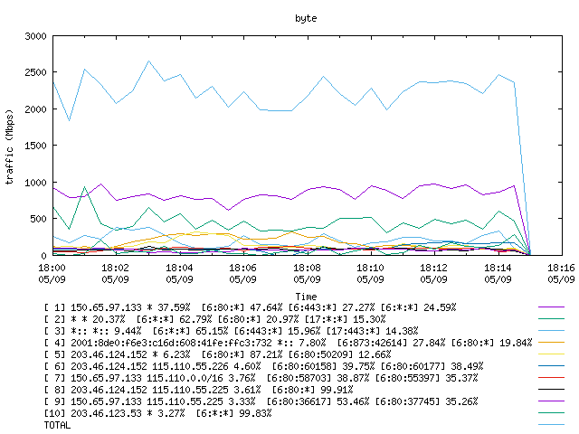The width and height of the screenshot is (579, 434).
Task: Click the [6:80:50209] 12.66% breakdown in entry 5
Action: (339, 354)
